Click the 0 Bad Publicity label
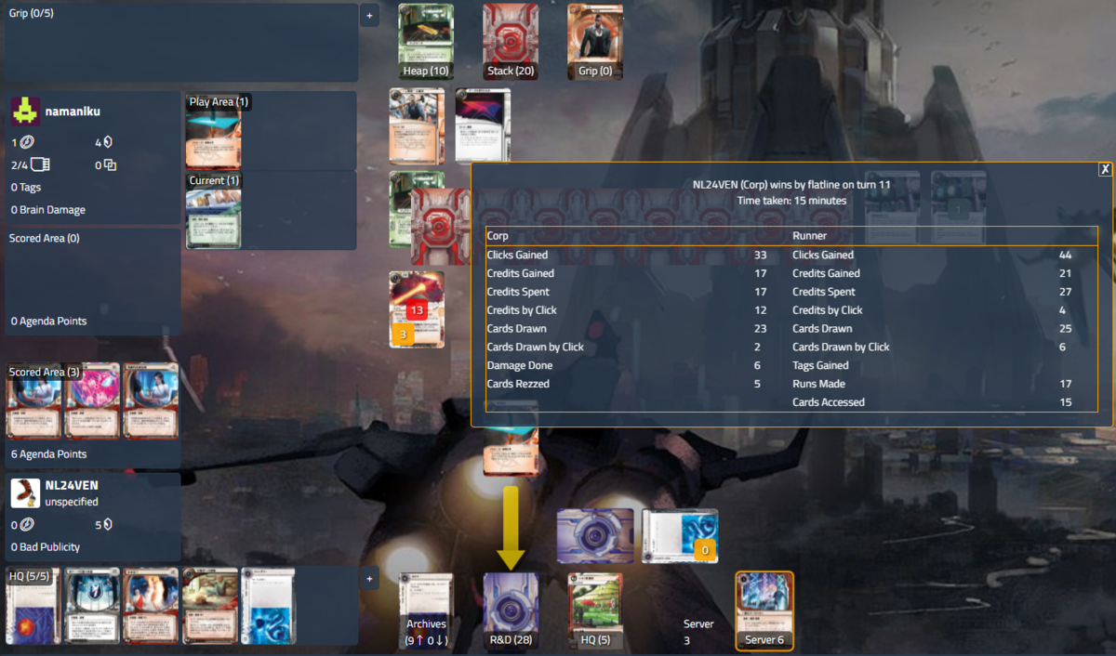1116x656 pixels. pyautogui.click(x=46, y=547)
